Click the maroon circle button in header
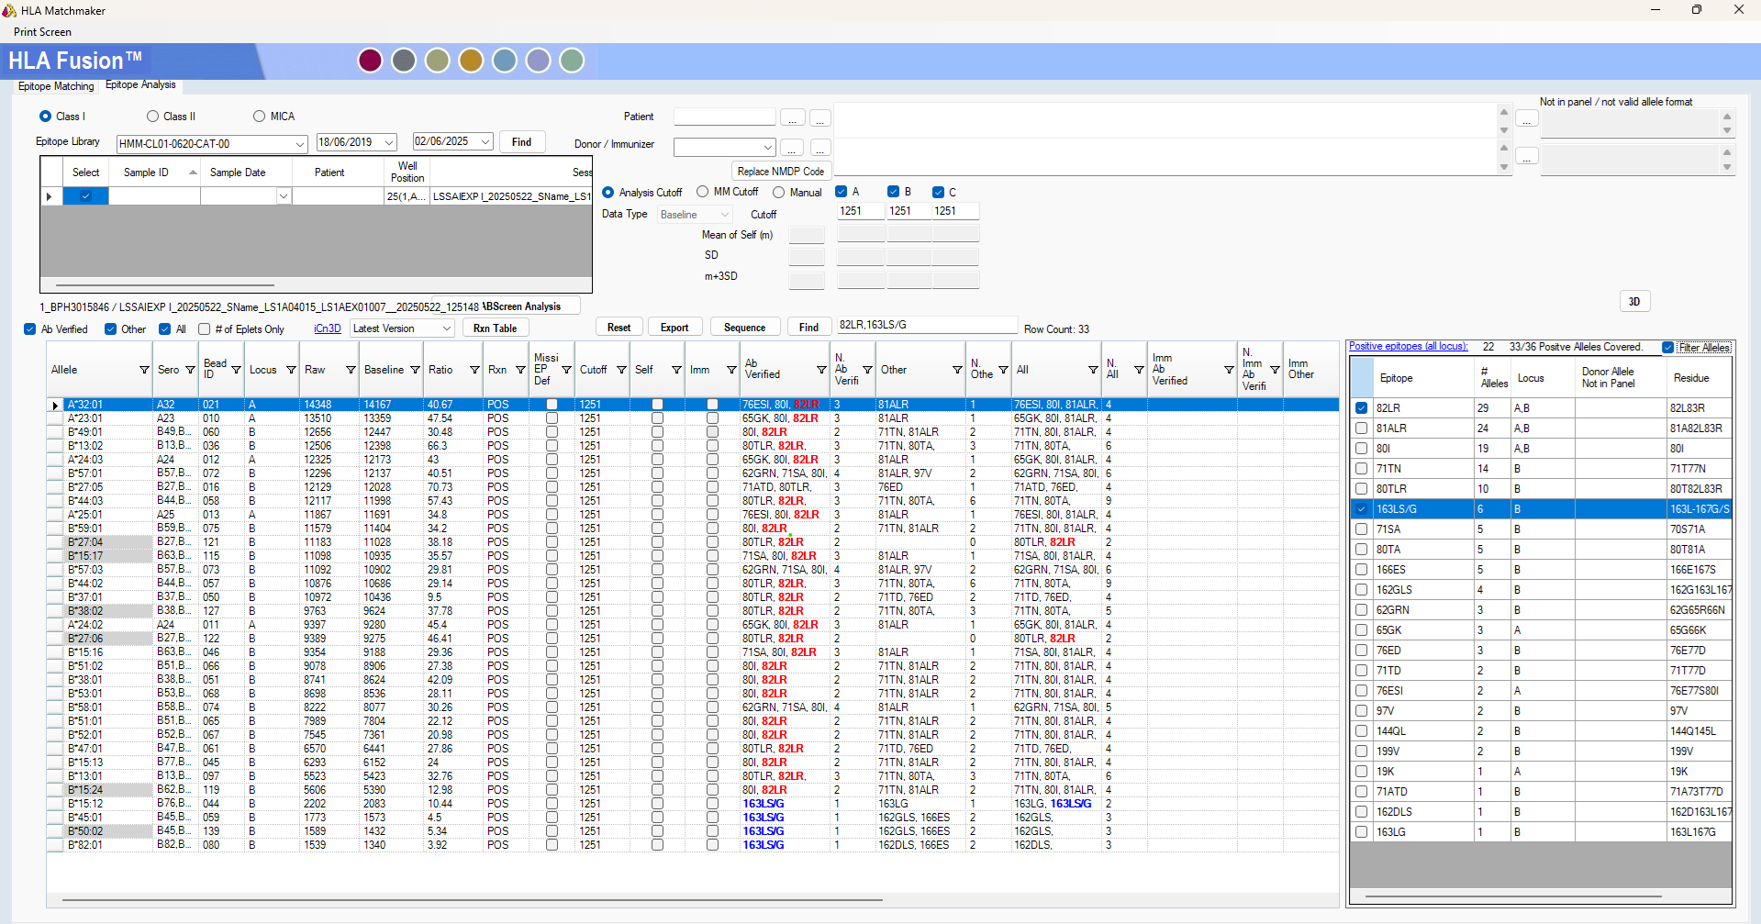The width and height of the screenshot is (1761, 924). 370,61
